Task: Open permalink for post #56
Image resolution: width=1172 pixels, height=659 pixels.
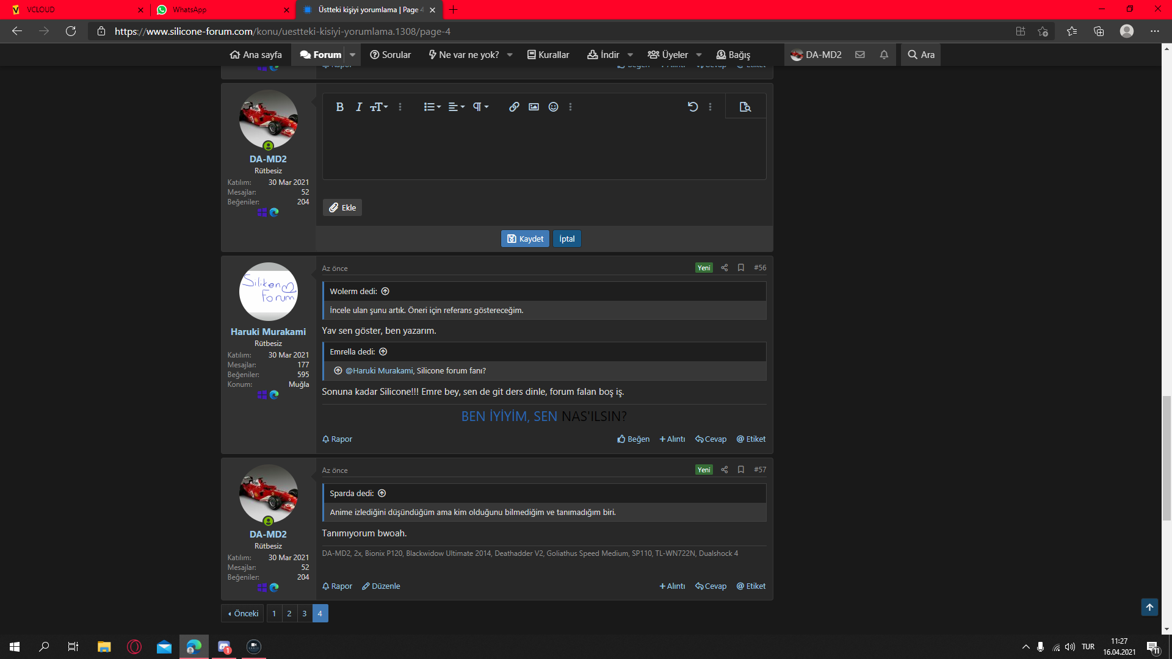Action: [x=760, y=267]
